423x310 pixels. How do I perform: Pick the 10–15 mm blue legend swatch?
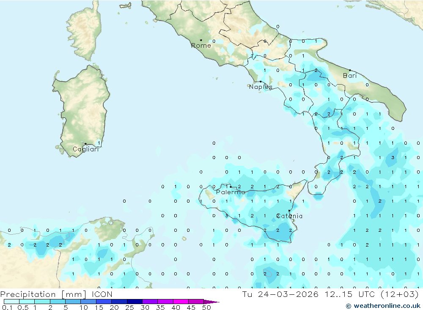click(x=88, y=302)
